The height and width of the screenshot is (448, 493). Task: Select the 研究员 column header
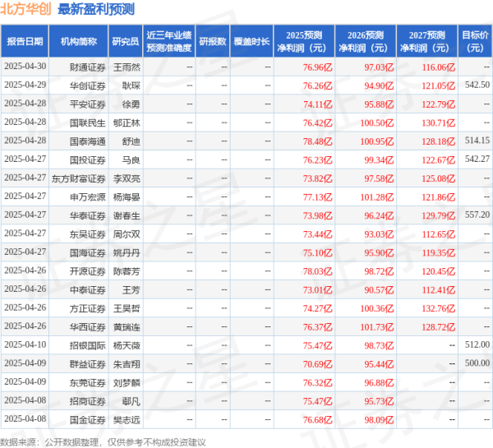click(125, 40)
